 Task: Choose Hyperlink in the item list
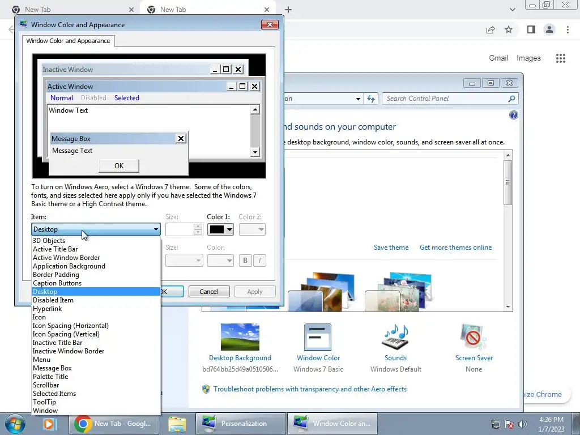click(96, 309)
